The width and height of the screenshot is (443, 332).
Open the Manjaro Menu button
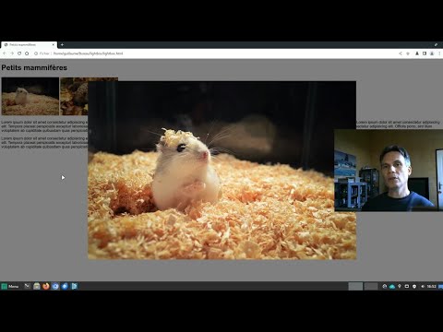click(x=10, y=287)
